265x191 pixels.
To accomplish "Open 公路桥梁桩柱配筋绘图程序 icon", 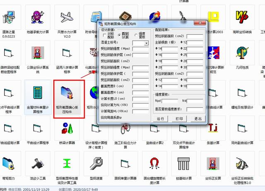I will 9,53.
